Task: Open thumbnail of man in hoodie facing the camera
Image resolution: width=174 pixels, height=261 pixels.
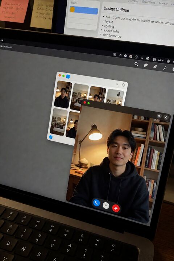Action: (63, 94)
